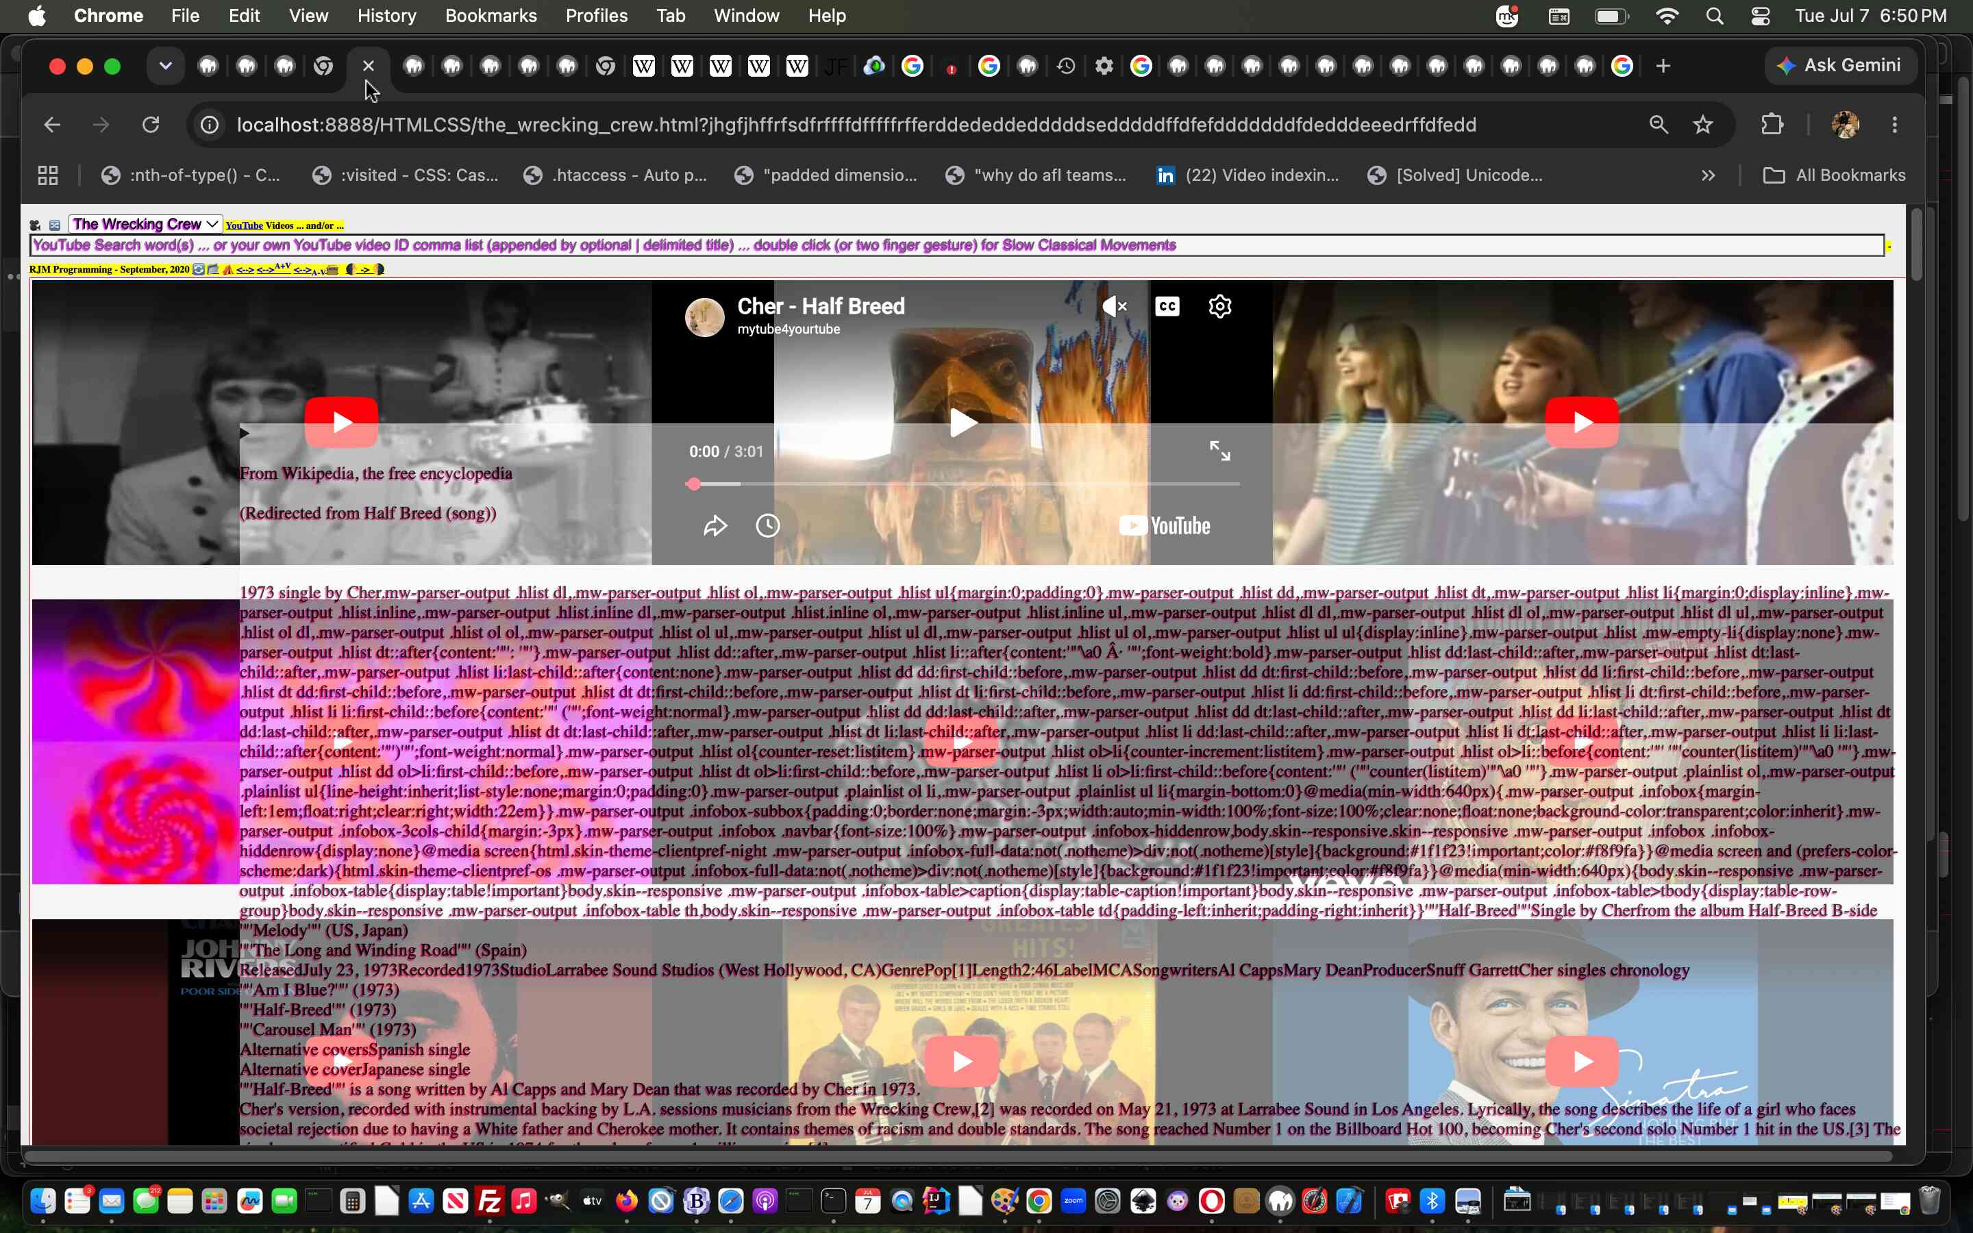Open the Profiles menu
This screenshot has width=1973, height=1233.
(x=597, y=16)
